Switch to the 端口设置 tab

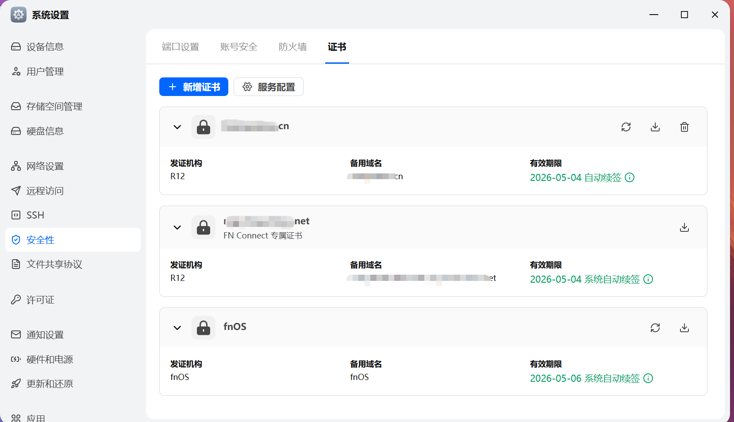[181, 47]
